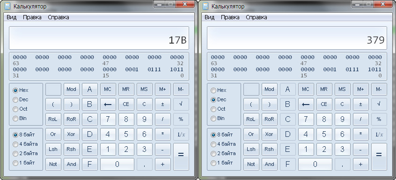Click hex digit F in left calculator
Screen dimensions: 396x180
pos(90,165)
